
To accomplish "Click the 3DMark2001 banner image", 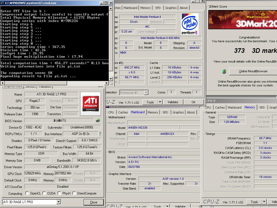I will (243, 19).
